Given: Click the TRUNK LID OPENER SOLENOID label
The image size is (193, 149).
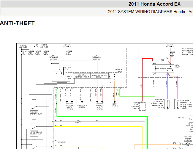Looking at the screenshot, I should tap(188, 139).
